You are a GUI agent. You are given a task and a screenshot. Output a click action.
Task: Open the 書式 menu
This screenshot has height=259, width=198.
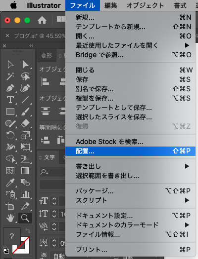[180, 5]
